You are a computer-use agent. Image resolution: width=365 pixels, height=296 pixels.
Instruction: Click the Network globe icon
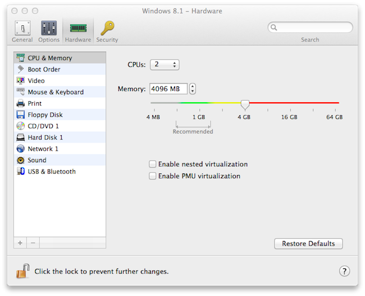point(21,149)
